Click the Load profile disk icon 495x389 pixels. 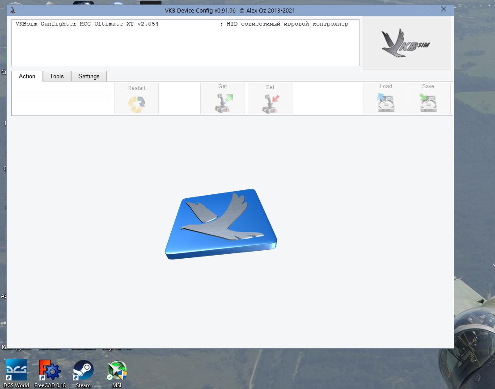coord(386,103)
